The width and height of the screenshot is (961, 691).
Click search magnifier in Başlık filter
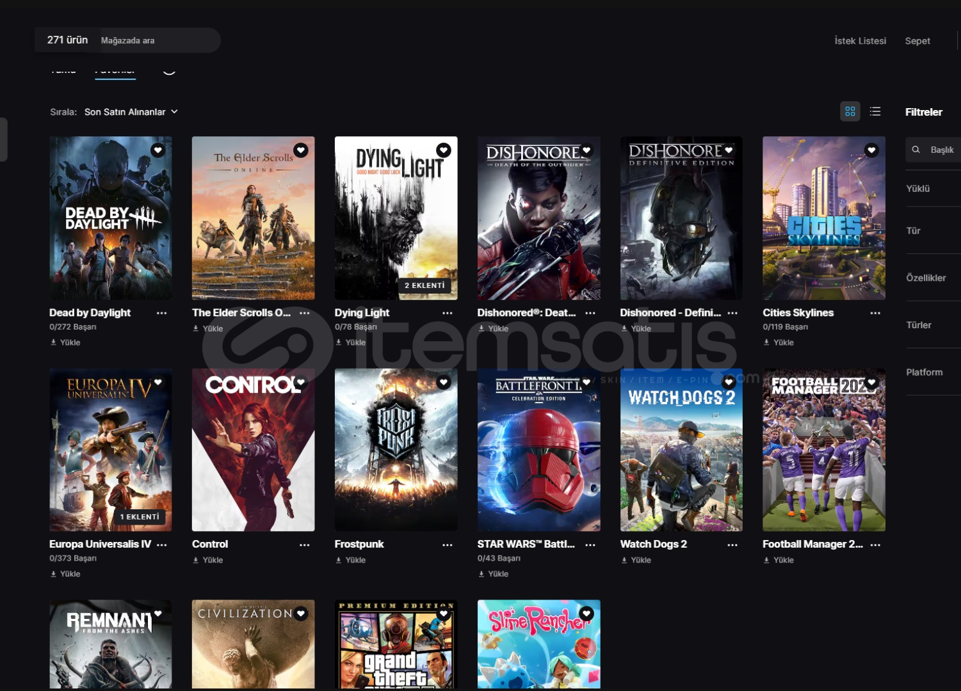(x=916, y=149)
